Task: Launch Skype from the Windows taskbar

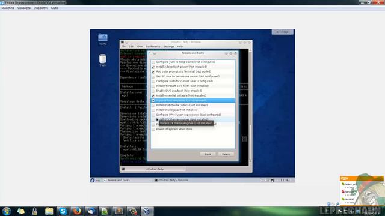Action: (x=63, y=211)
